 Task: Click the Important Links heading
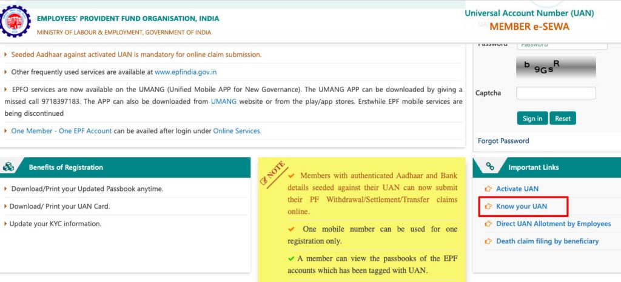pos(534,167)
